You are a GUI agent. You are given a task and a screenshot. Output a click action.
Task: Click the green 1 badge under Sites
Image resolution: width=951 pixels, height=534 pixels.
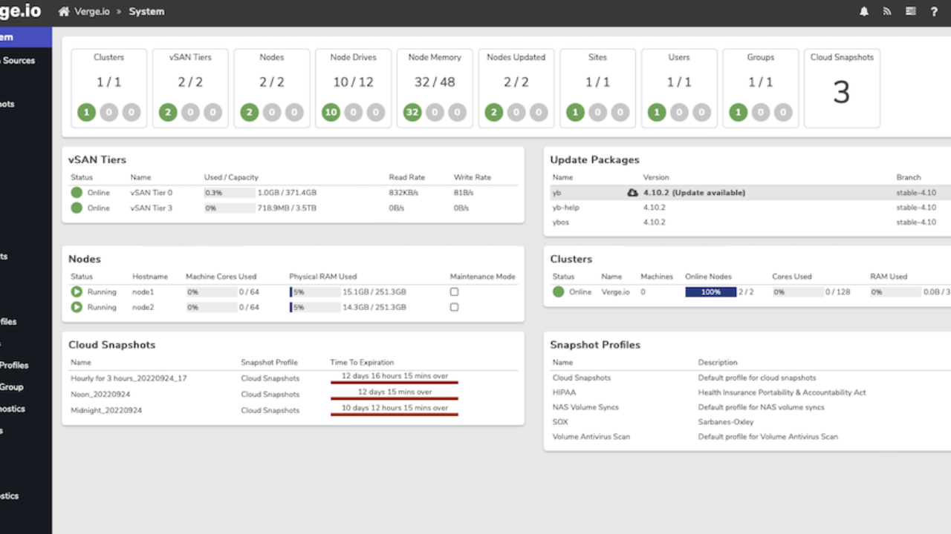575,113
